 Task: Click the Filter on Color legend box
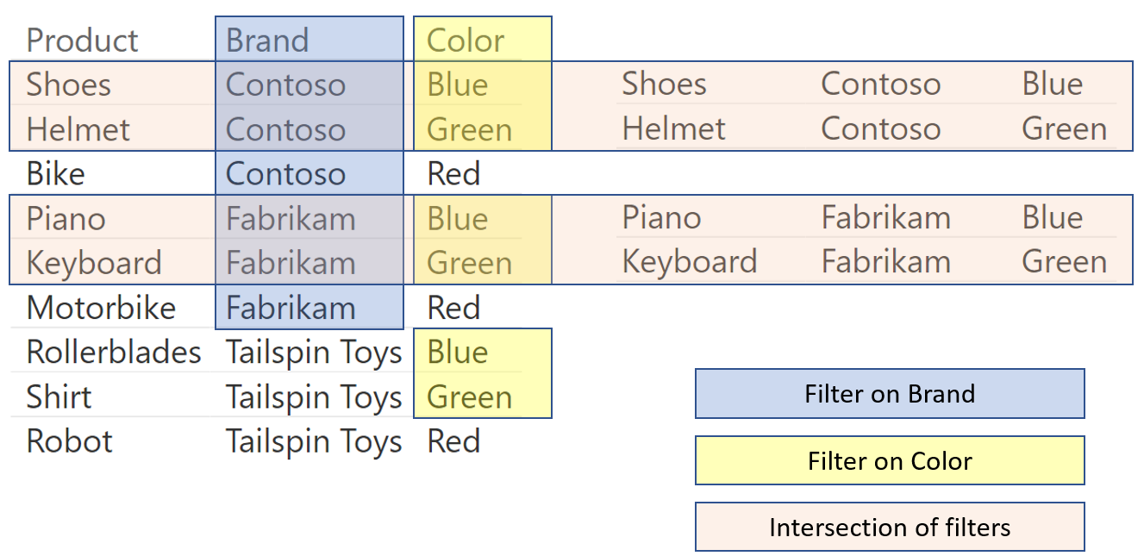(890, 461)
